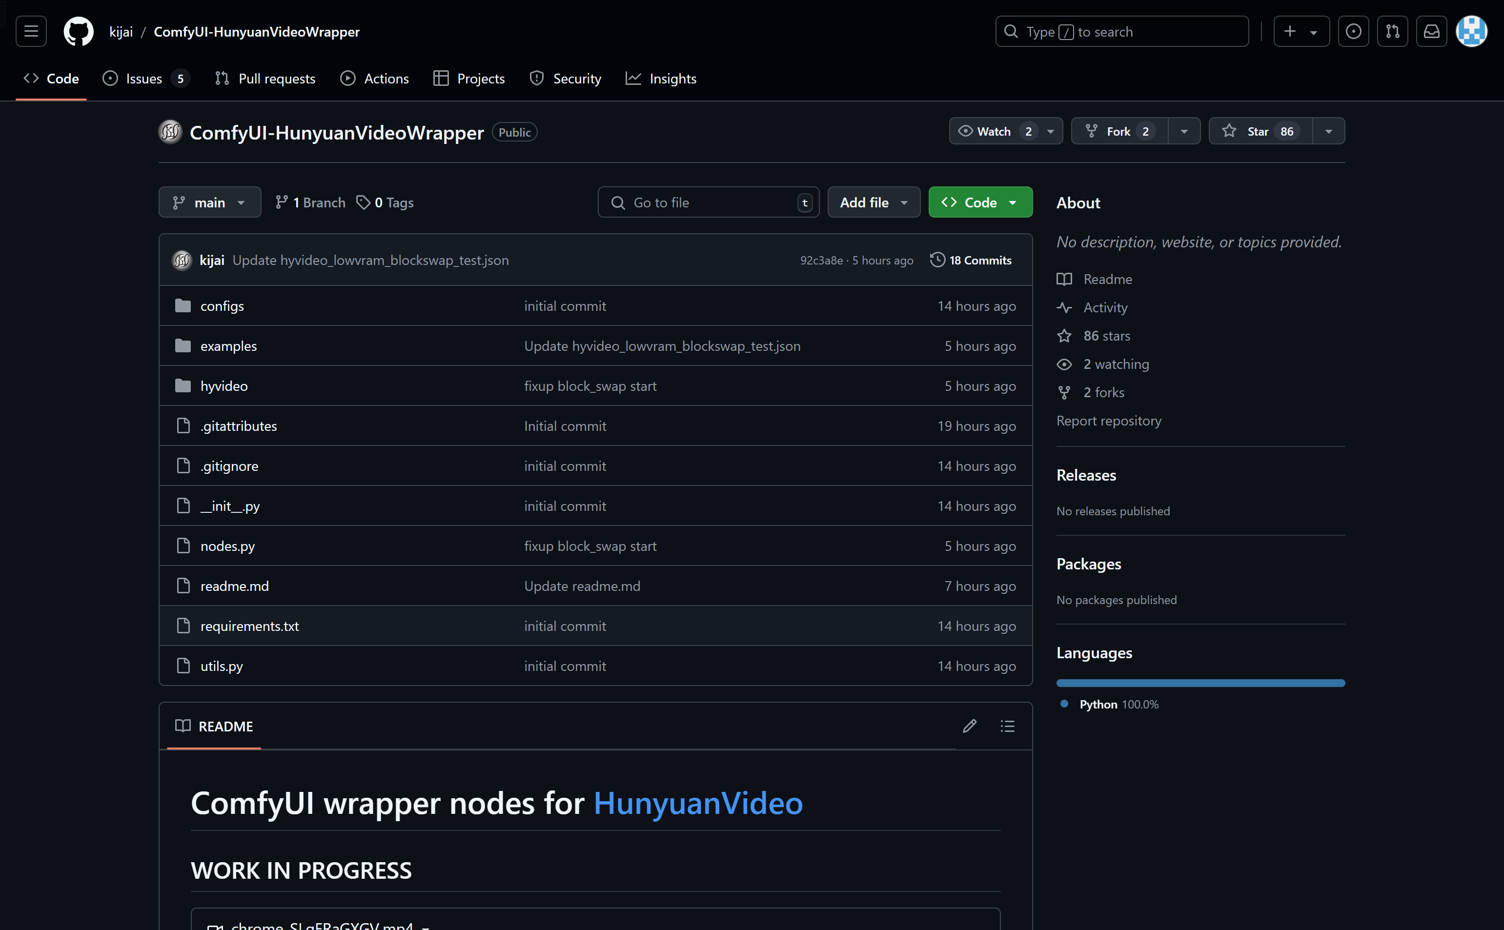1504x930 pixels.
Task: Click the kijai avatar in commit header row
Action: tap(182, 260)
